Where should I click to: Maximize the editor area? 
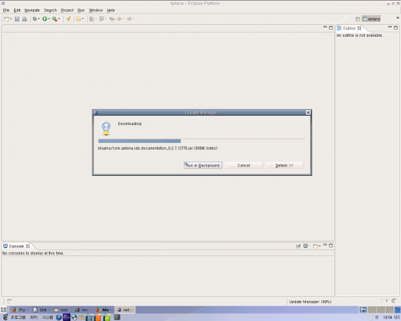[331, 27]
